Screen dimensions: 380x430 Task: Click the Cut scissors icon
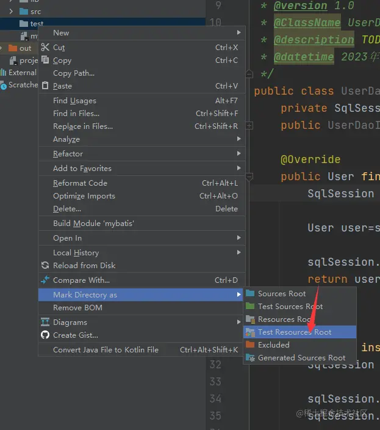[45, 48]
